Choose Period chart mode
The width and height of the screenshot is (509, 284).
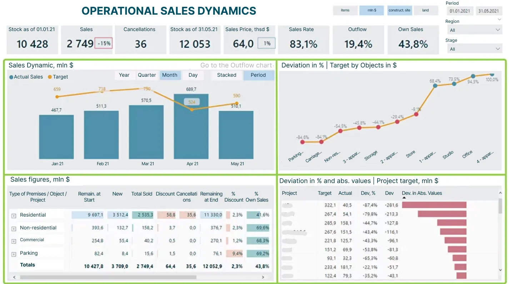coord(258,75)
